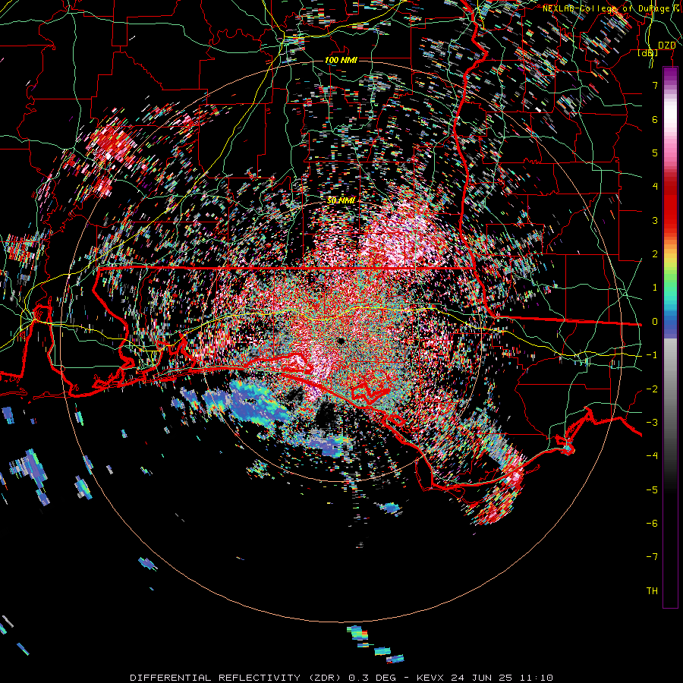
Task: Select the "5" tick on the color scale
Action: [655, 153]
